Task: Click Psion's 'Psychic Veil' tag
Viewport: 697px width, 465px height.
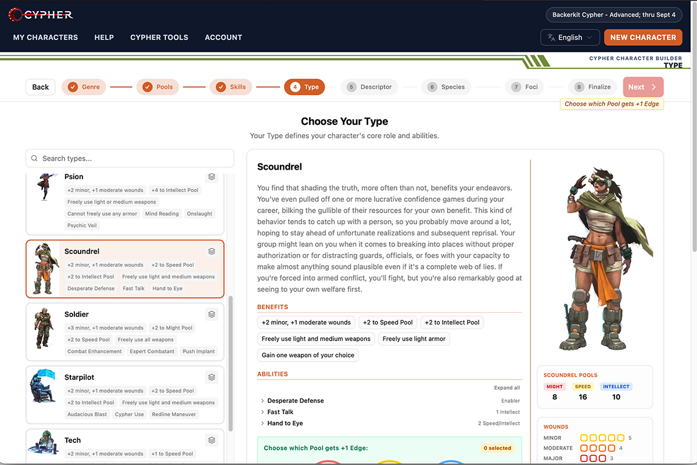Action: [82, 226]
